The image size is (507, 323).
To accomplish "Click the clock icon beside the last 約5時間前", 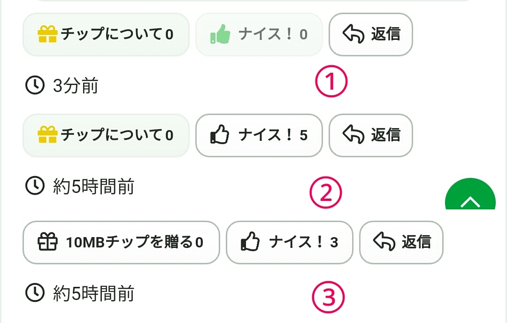I will (x=34, y=293).
